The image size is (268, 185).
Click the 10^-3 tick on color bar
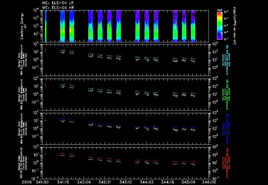[x=226, y=12]
